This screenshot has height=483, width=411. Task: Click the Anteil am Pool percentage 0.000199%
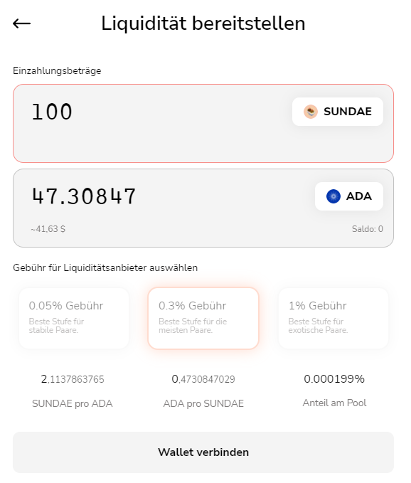[334, 378]
